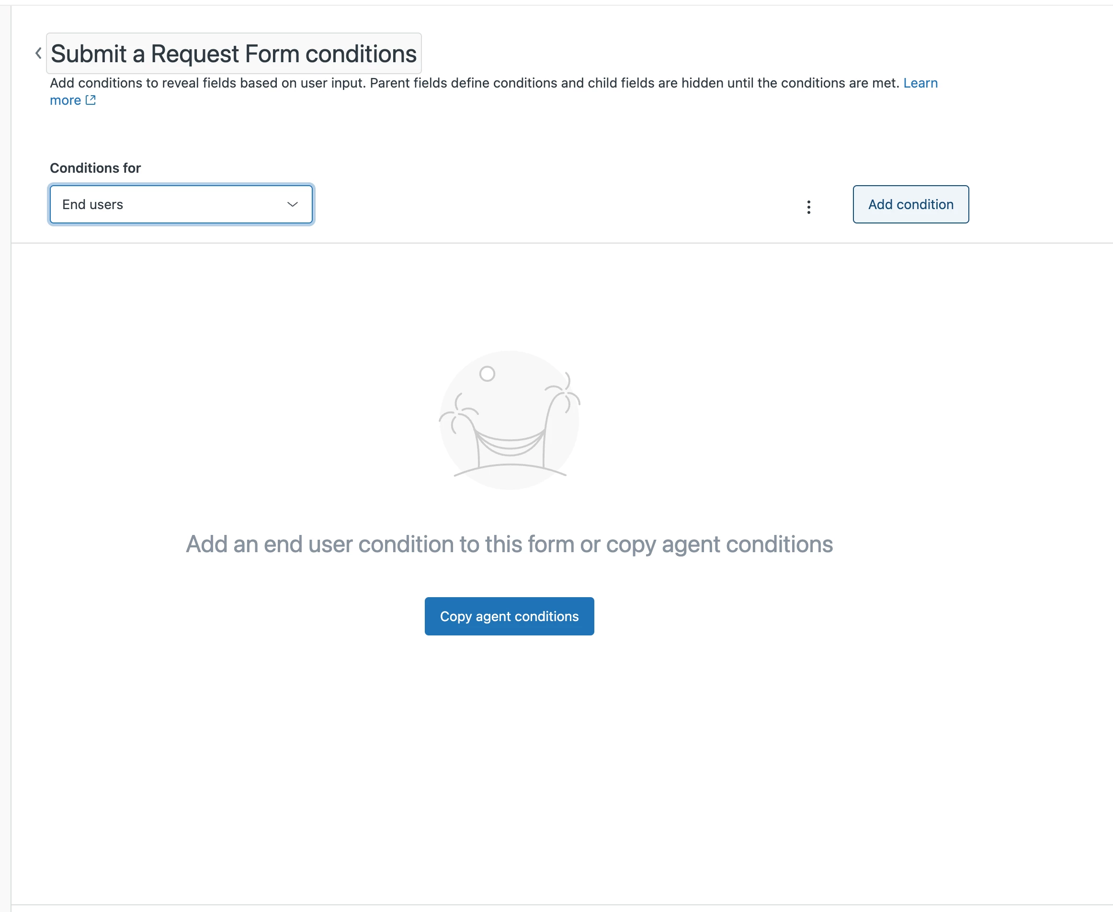
Task: Click the hammock empty-state illustration
Action: coord(510,420)
